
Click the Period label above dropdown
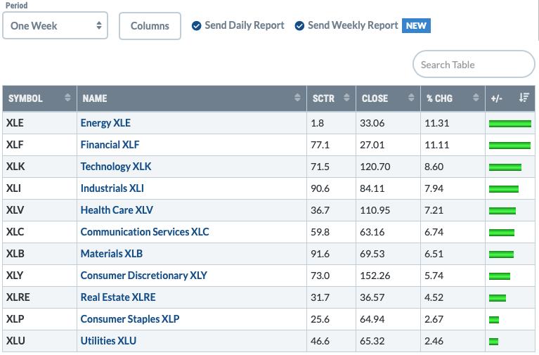click(16, 5)
